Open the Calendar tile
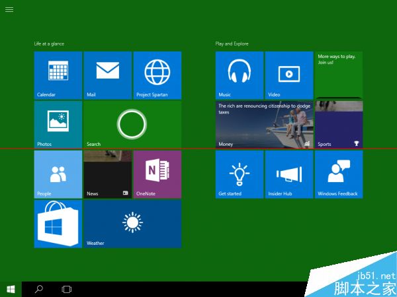 tap(58, 75)
